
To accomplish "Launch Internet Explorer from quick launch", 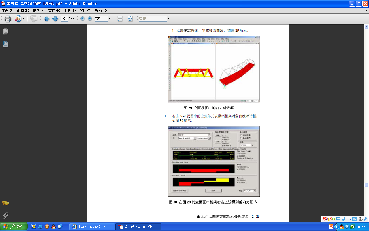I will pyautogui.click(x=40, y=227).
